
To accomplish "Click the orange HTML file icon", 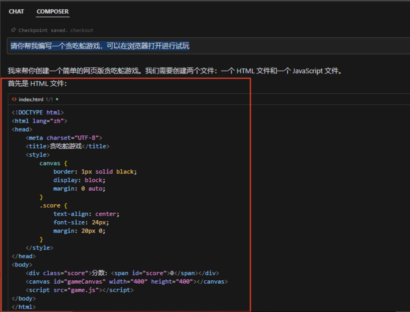I will pos(14,99).
